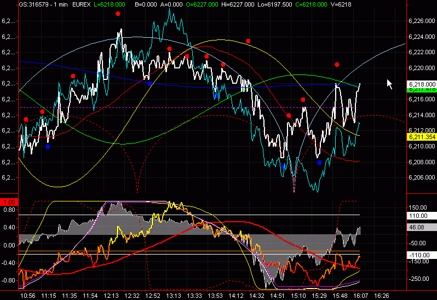The width and height of the screenshot is (437, 300).
Task: Click the 6,214.000 price axis label
Action: [x=422, y=115]
